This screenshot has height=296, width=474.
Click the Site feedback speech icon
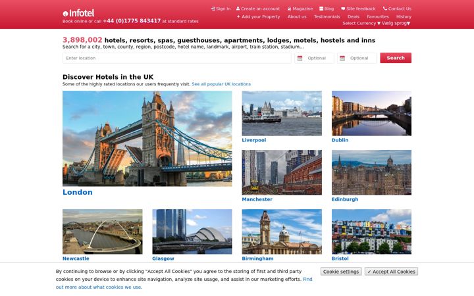(x=343, y=9)
